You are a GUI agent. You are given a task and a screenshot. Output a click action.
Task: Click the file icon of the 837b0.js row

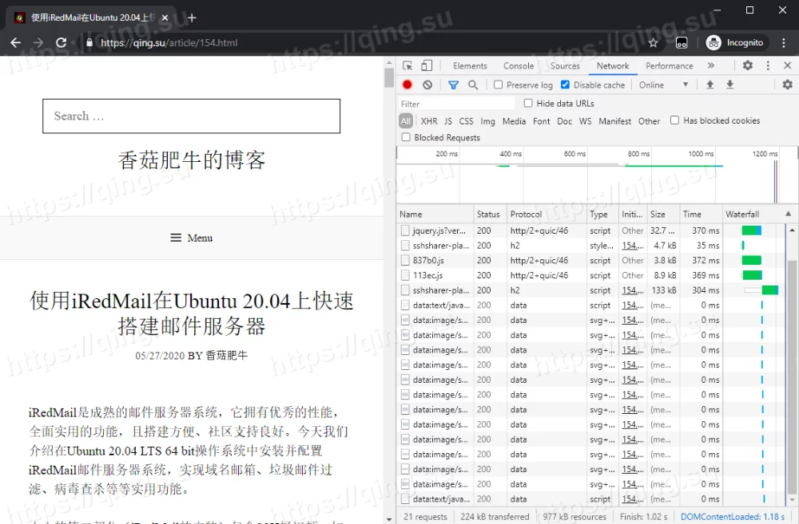405,261
